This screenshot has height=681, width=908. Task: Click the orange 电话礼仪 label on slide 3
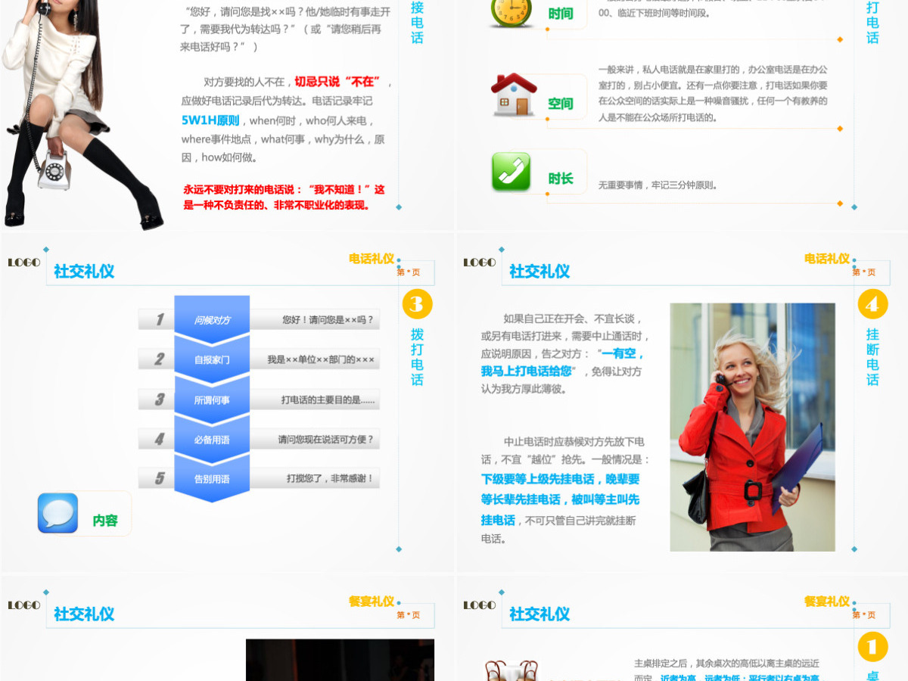click(372, 258)
